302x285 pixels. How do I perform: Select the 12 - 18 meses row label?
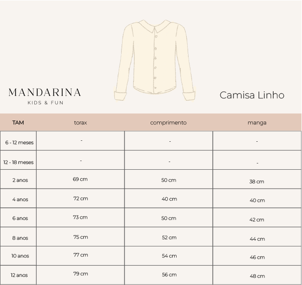pyautogui.click(x=18, y=163)
